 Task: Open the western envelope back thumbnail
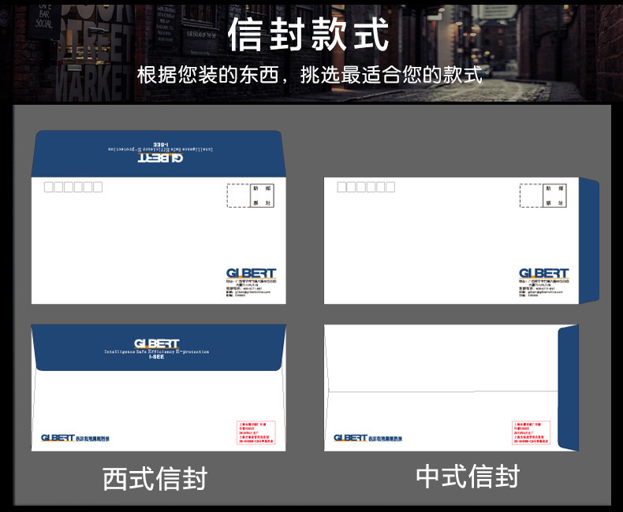click(159, 388)
